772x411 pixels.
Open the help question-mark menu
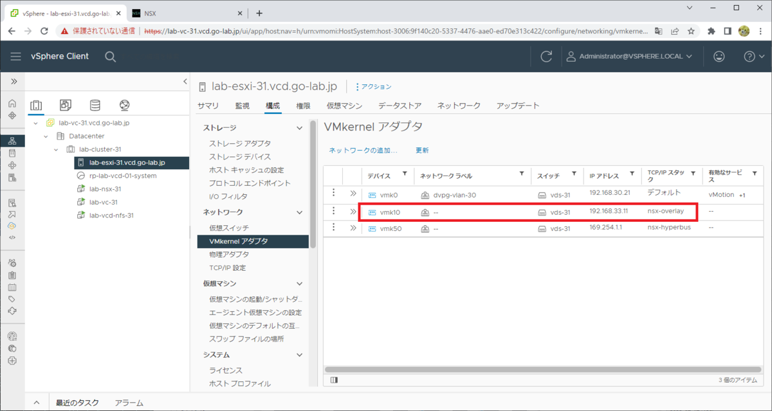753,57
